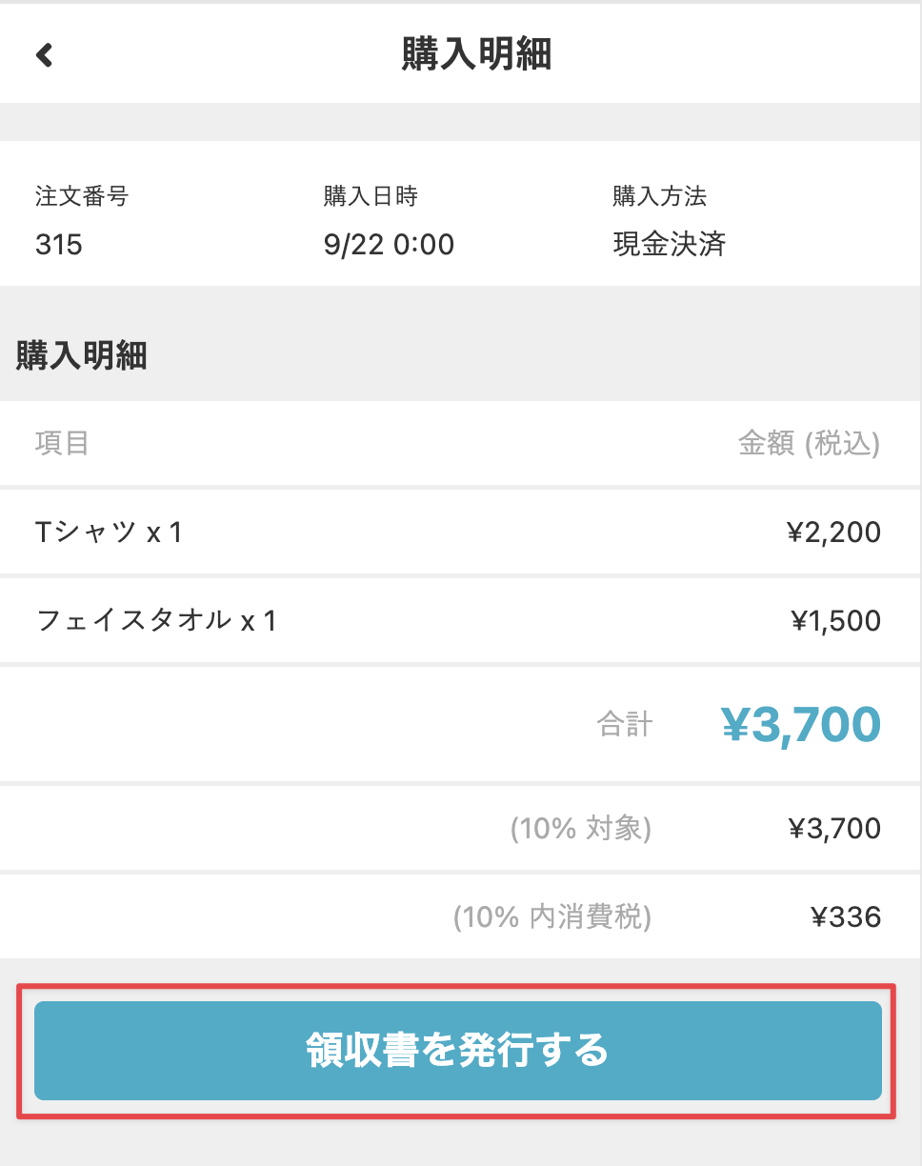
Task: Click the large blue ¥3,700 total
Action: (x=800, y=725)
